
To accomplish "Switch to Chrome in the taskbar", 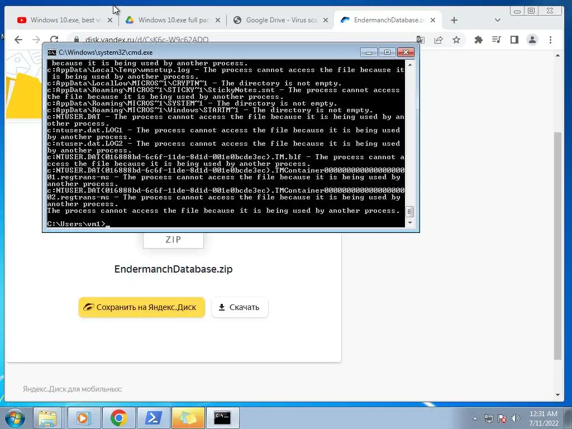I will click(x=118, y=418).
